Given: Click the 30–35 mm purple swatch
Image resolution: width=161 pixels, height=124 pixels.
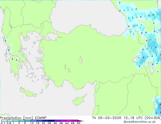Looking at the screenshot, I should (x=57, y=121).
